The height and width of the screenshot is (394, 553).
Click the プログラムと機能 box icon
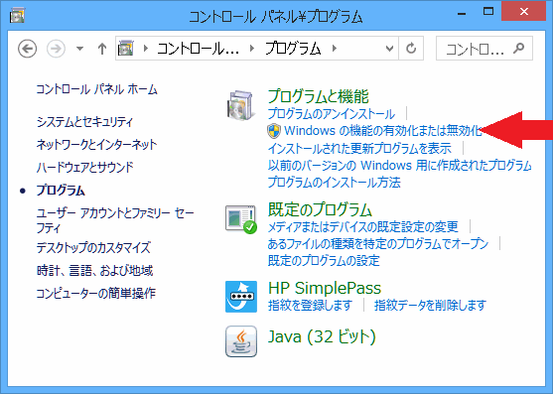[x=241, y=104]
